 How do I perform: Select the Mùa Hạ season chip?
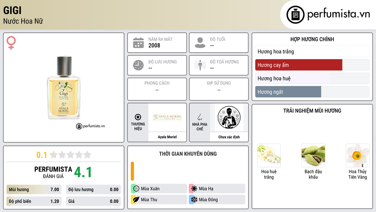[x=217, y=189]
